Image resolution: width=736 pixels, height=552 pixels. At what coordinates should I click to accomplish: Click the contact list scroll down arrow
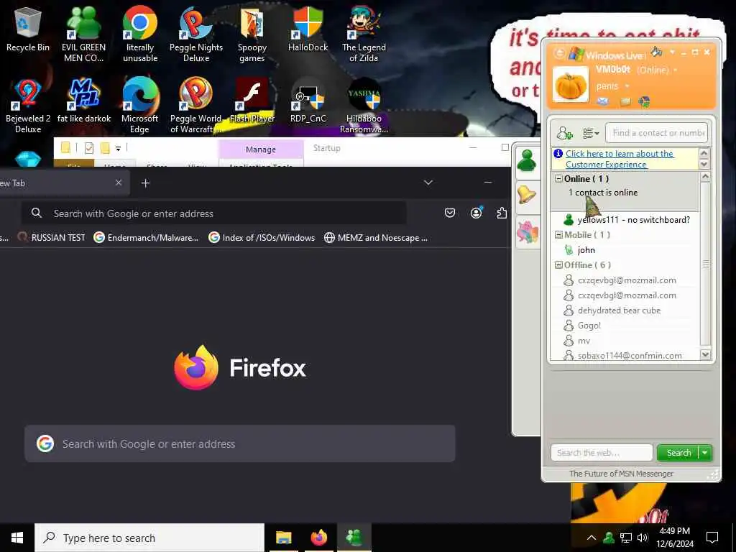click(x=705, y=354)
